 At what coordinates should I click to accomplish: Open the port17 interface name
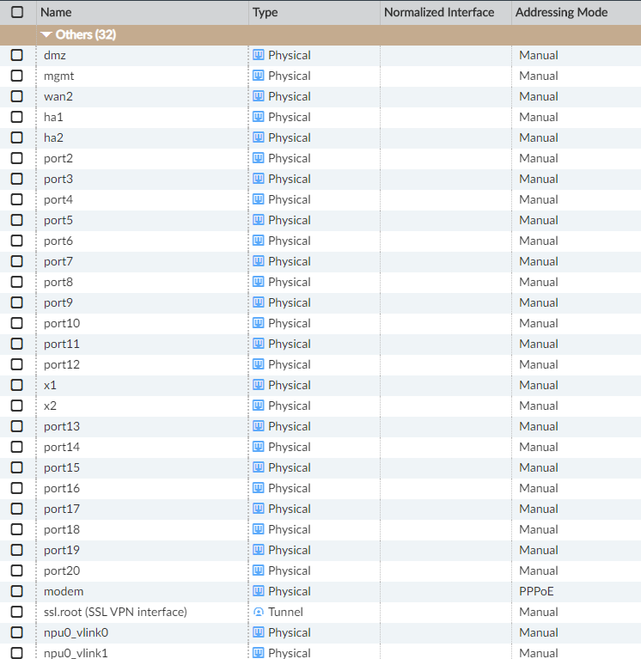coord(62,509)
